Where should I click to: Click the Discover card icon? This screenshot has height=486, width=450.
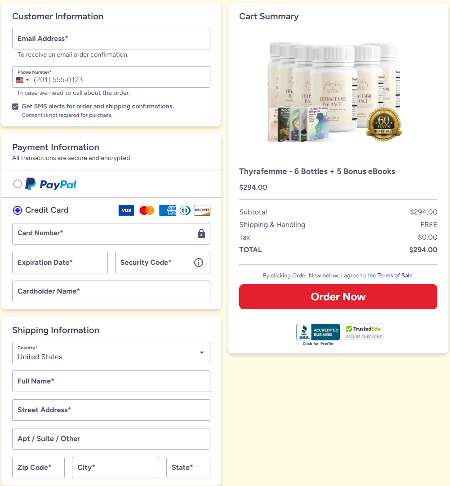tap(202, 210)
